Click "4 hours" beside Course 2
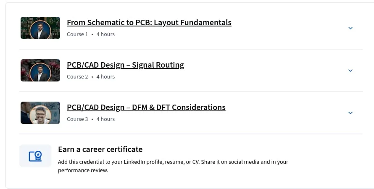The image size is (374, 189). (x=105, y=77)
